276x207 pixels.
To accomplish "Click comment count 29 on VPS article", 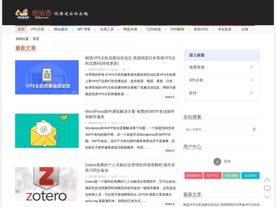I will pos(124,70).
